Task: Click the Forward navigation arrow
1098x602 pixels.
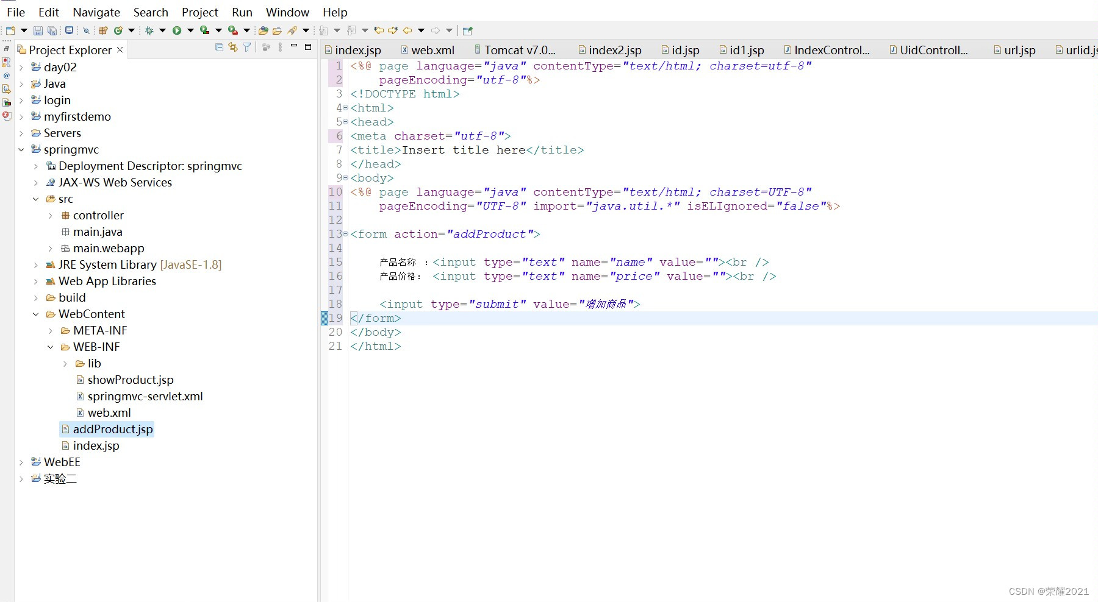Action: [436, 30]
